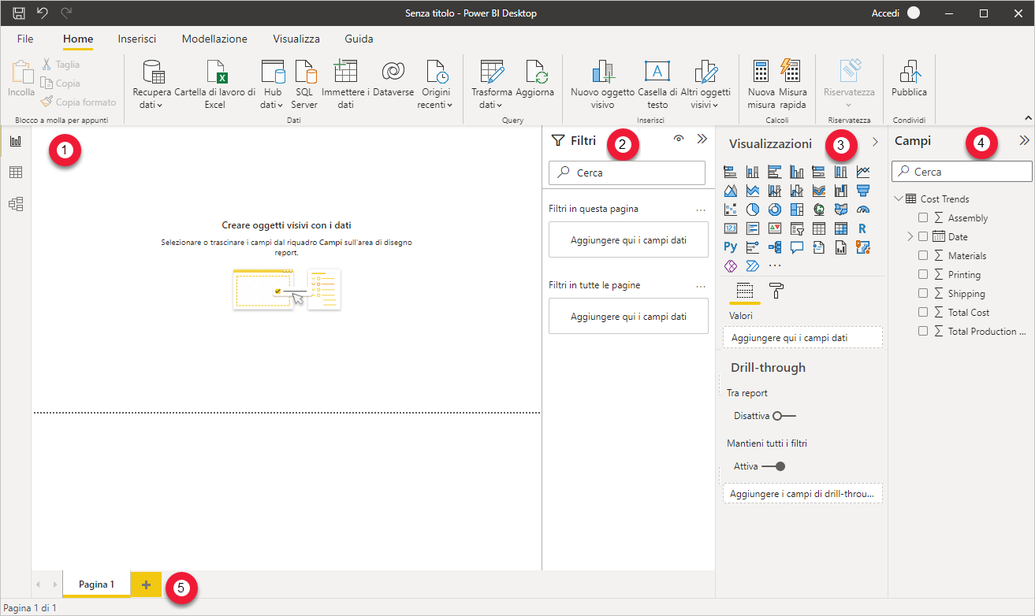Add a new page with plus button

pyautogui.click(x=146, y=584)
